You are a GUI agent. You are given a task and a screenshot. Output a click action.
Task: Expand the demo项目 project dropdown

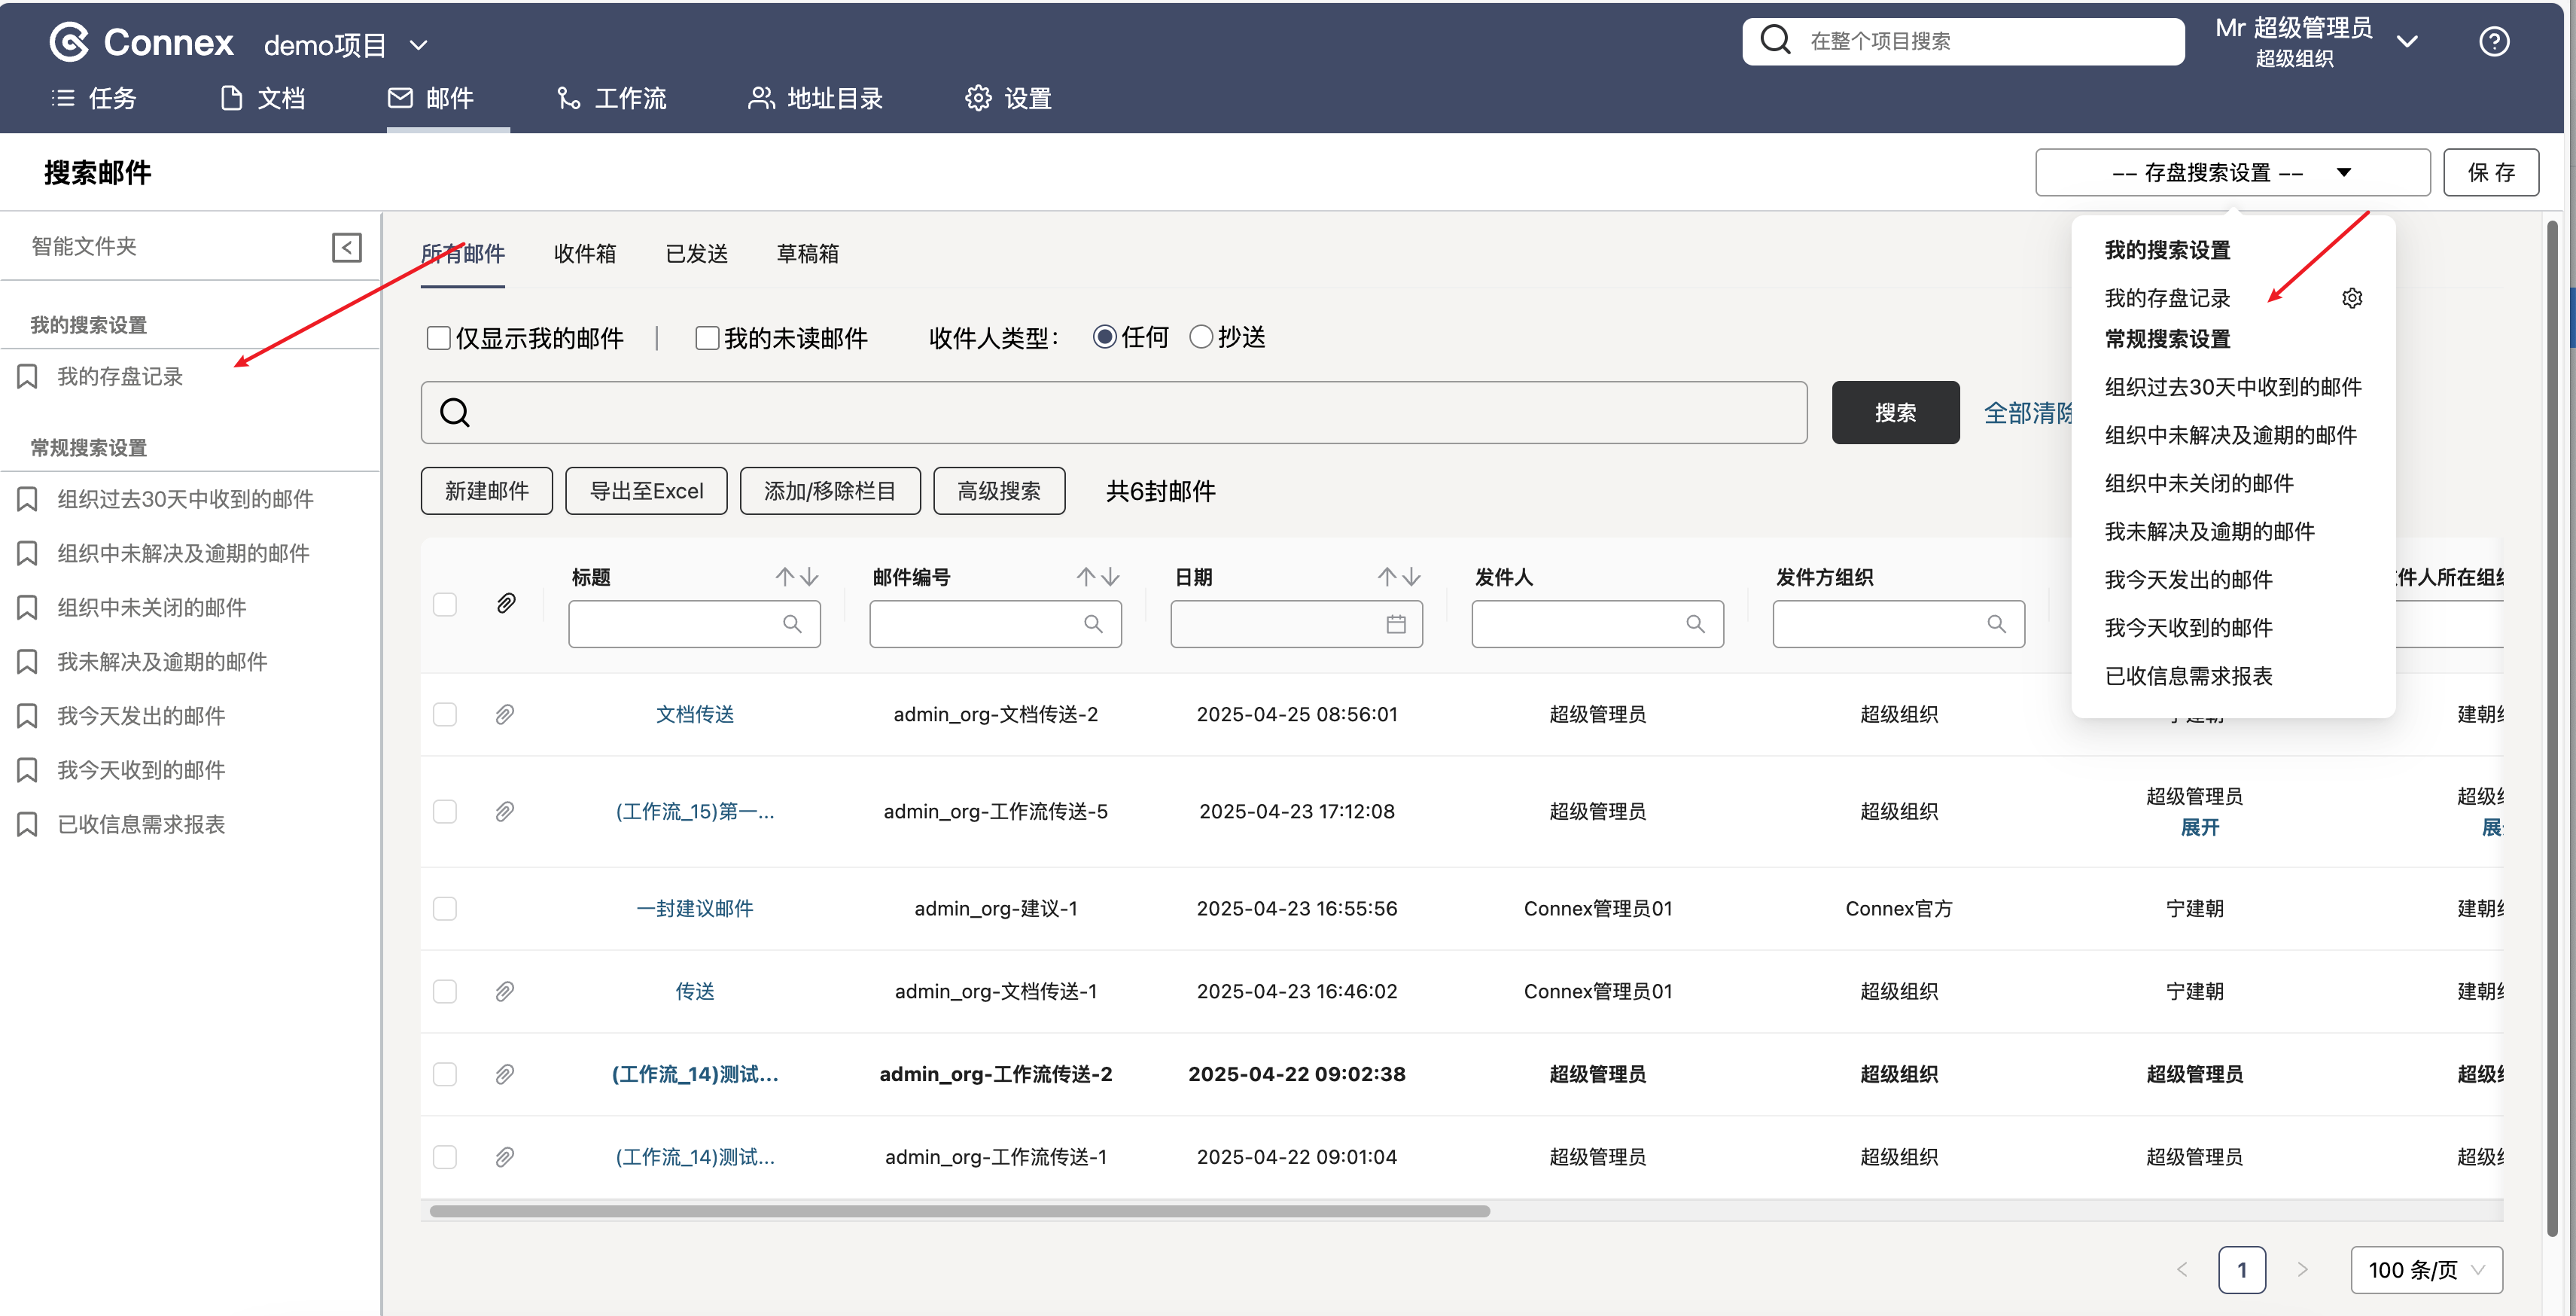419,45
